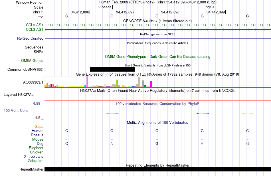Click RefSeq genes from NCBI title
The image size is (271, 176).
pos(157,34)
